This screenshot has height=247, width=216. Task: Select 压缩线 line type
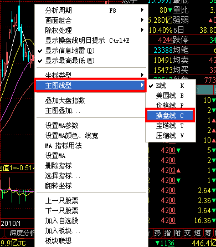click(170, 136)
